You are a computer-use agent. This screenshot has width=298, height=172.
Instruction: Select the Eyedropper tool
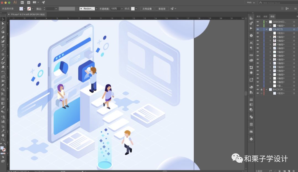3,108
